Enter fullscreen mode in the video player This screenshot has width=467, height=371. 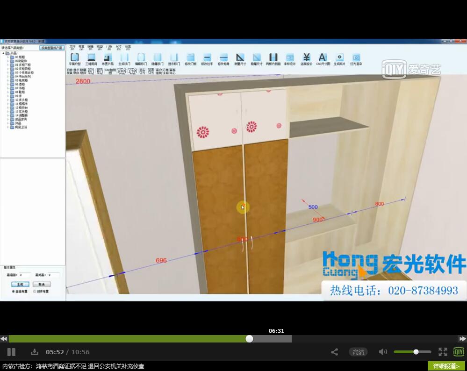(443, 352)
